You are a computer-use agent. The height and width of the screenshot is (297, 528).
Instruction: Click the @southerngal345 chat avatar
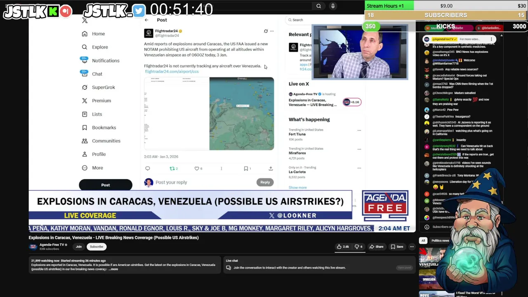click(x=427, y=52)
